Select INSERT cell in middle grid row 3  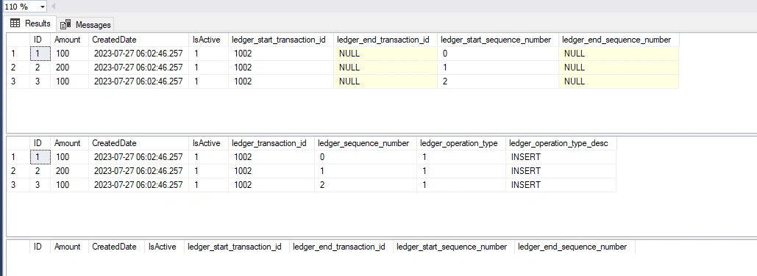561,185
